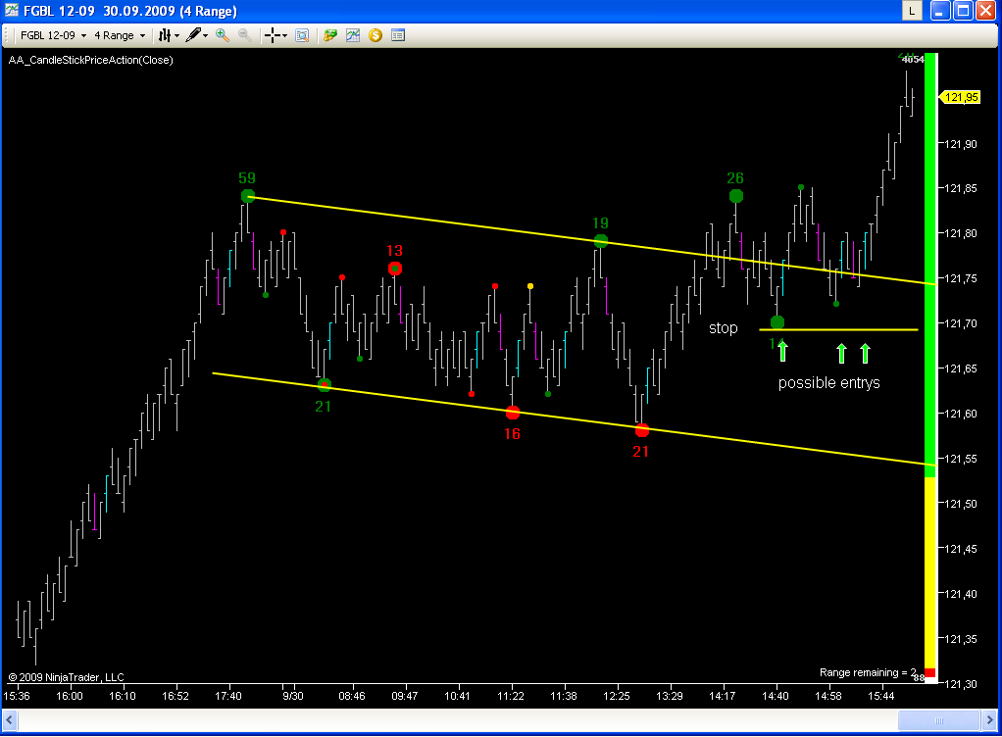Click the green segment of the vertical bar
Screen dimensions: 1002x737
click(930, 265)
